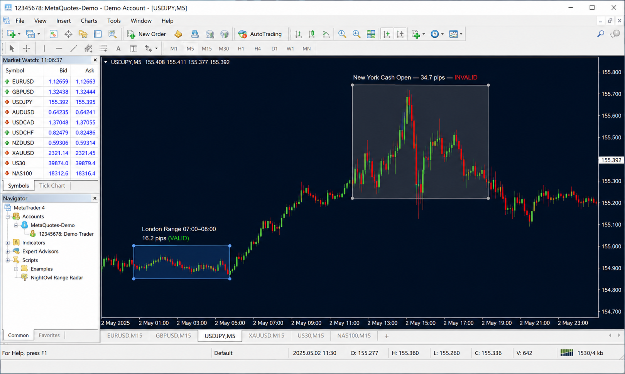This screenshot has width=625, height=374.
Task: Pick the horizontal line drawing tool
Action: [x=59, y=49]
